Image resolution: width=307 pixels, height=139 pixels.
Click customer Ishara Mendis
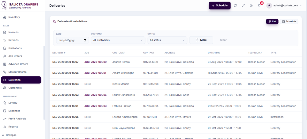[x=121, y=84]
